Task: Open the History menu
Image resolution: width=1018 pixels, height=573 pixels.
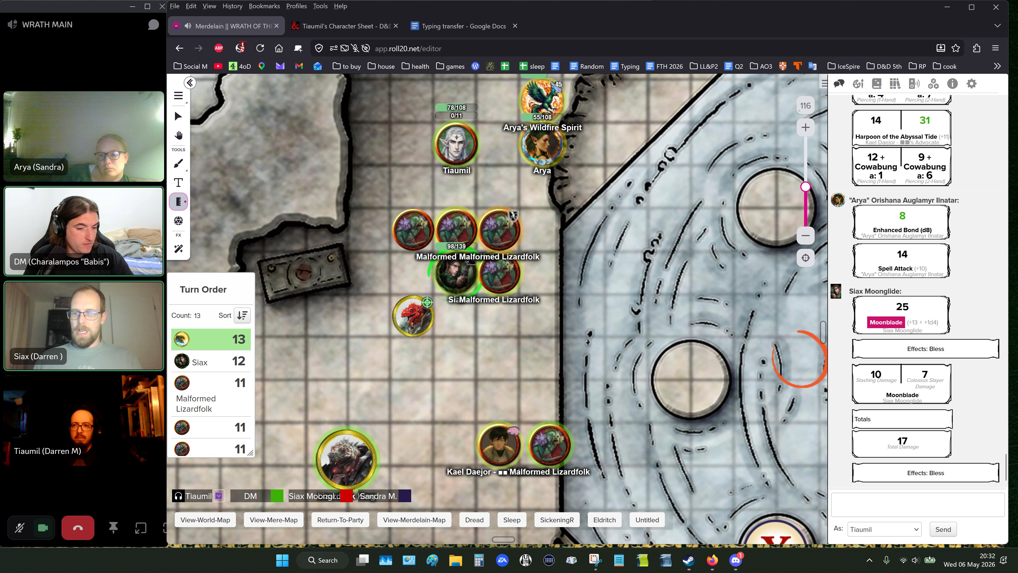Action: (232, 6)
